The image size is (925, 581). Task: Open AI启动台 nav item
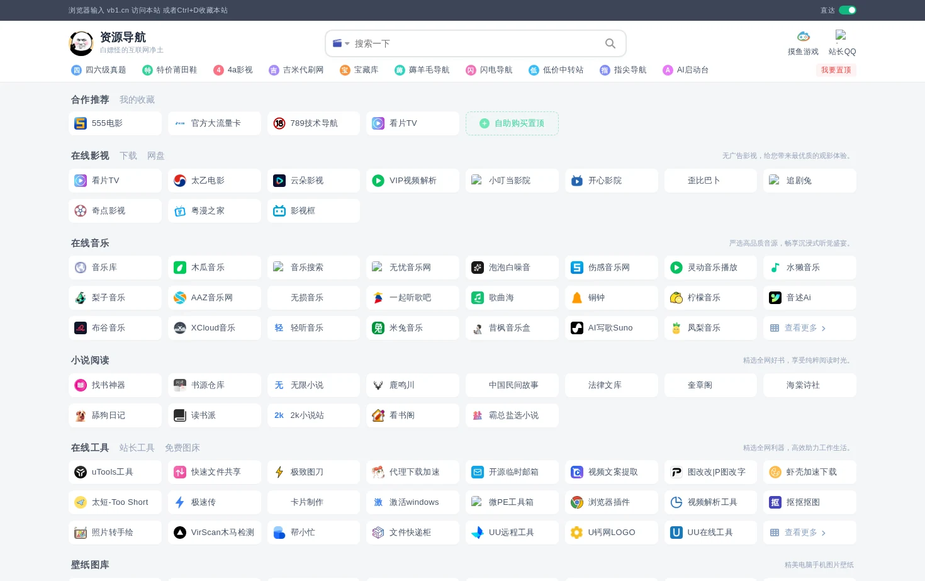coord(686,70)
